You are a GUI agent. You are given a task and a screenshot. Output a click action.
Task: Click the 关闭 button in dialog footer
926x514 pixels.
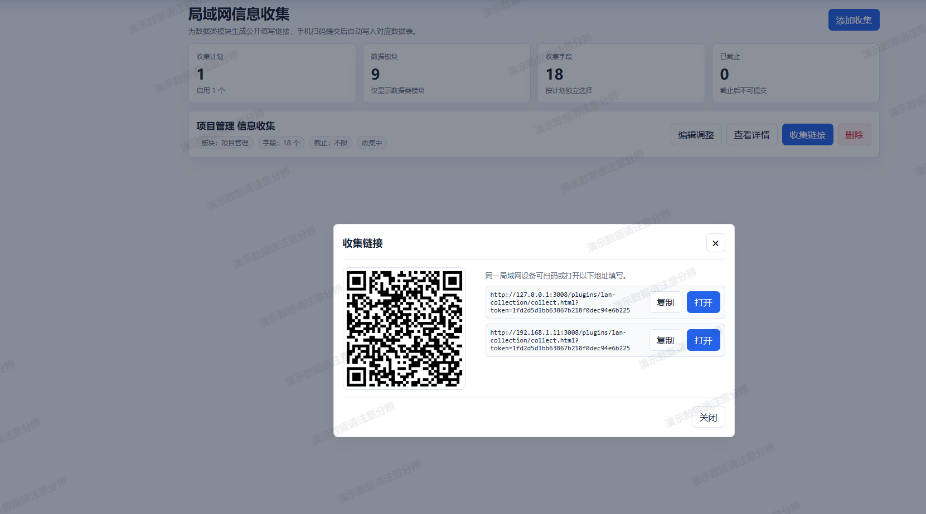(708, 417)
